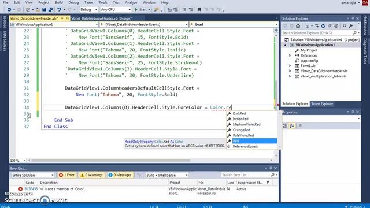Open the File menu
The width and height of the screenshot is (370, 208).
click(x=5, y=2)
